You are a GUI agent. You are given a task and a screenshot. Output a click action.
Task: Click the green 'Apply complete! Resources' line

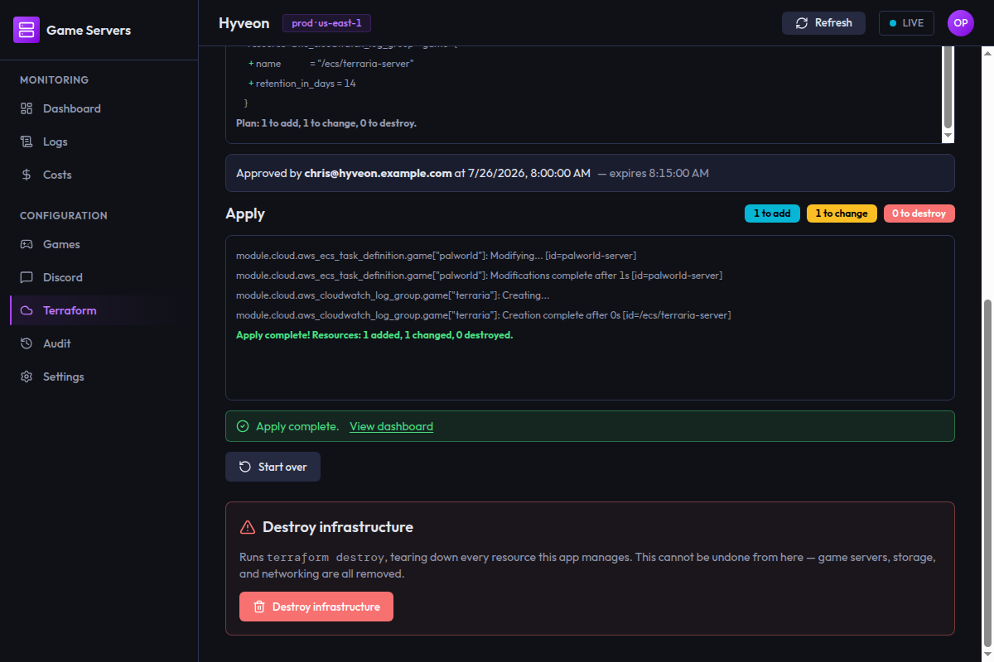pyautogui.click(x=374, y=335)
